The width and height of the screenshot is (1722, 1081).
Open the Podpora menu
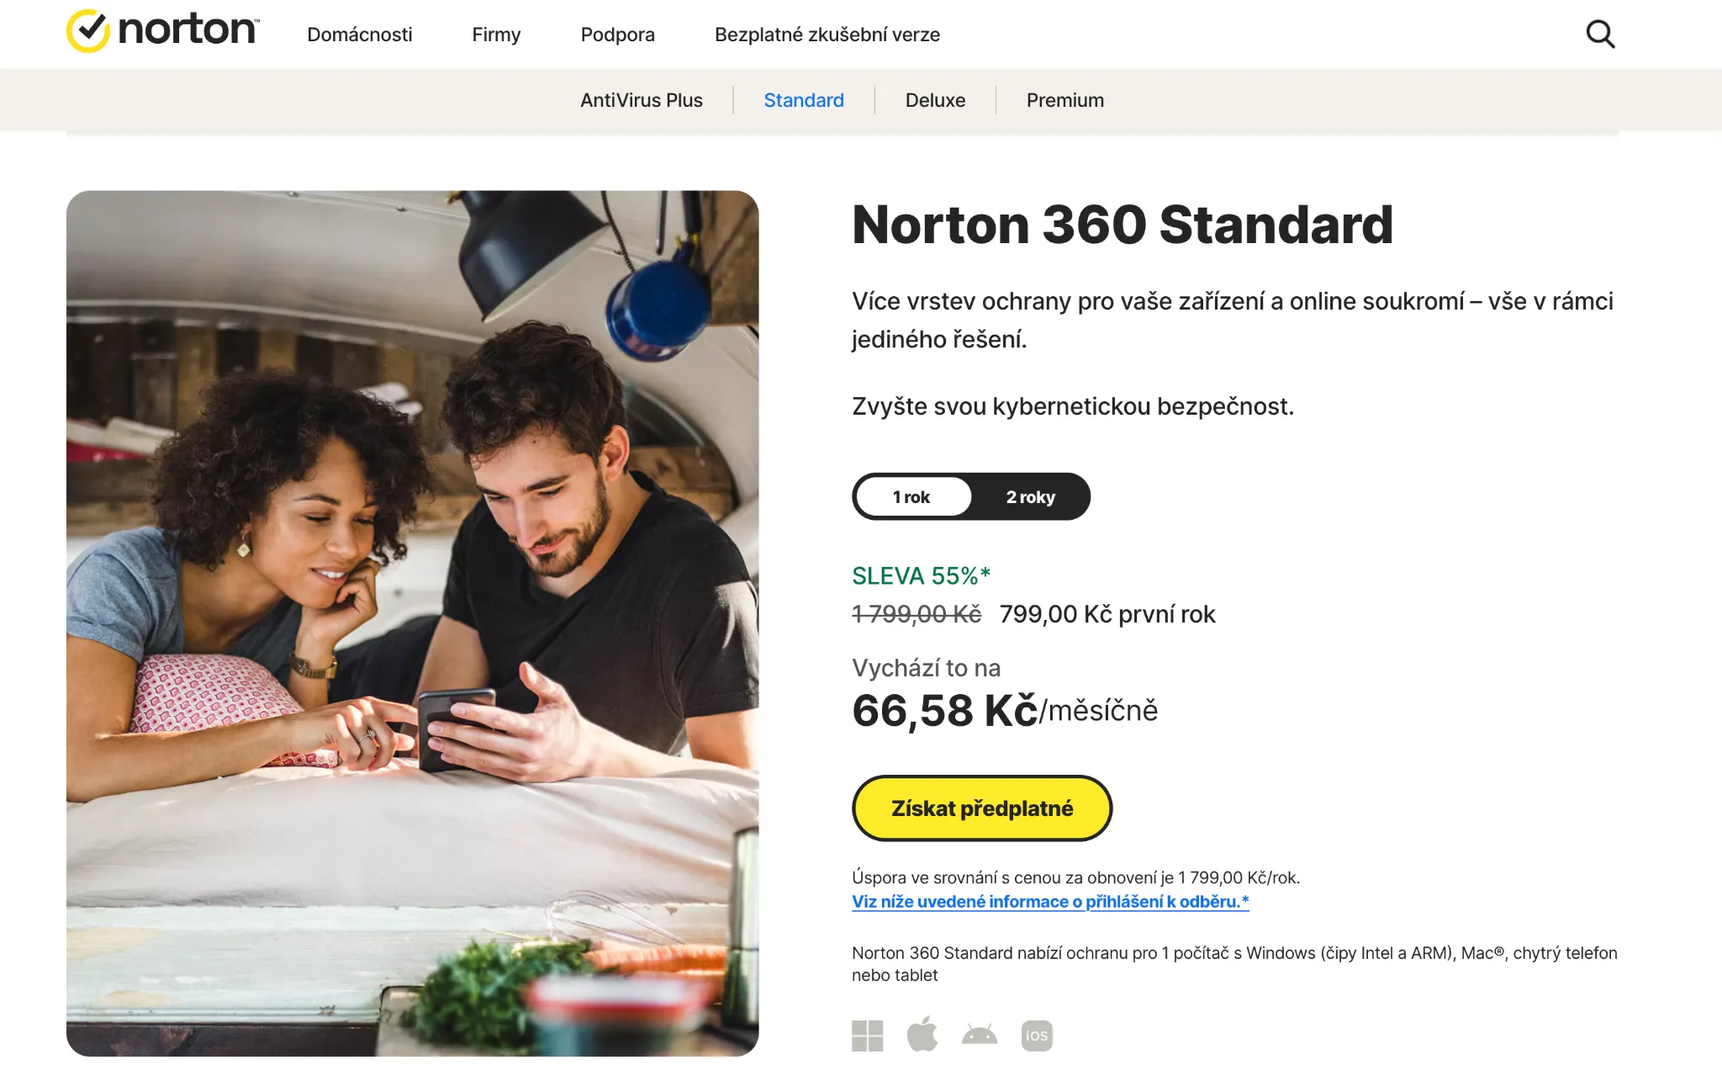pyautogui.click(x=617, y=34)
